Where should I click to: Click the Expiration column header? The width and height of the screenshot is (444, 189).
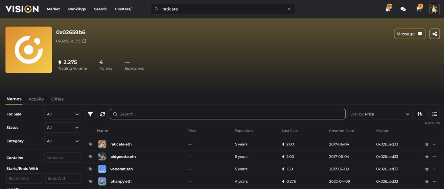pyautogui.click(x=243, y=131)
